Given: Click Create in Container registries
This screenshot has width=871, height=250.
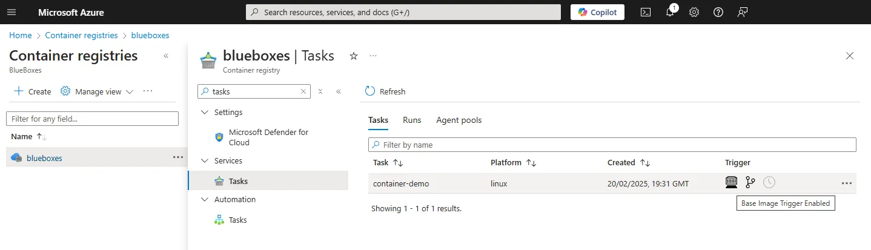Looking at the screenshot, I should click(32, 91).
